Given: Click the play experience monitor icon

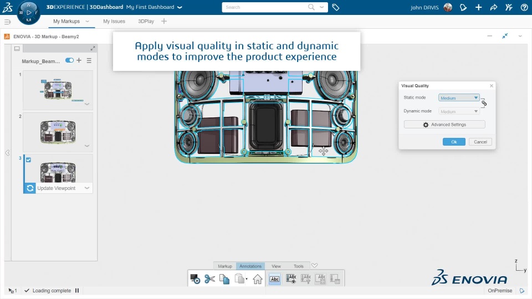Looking at the screenshot, I should tap(195, 279).
